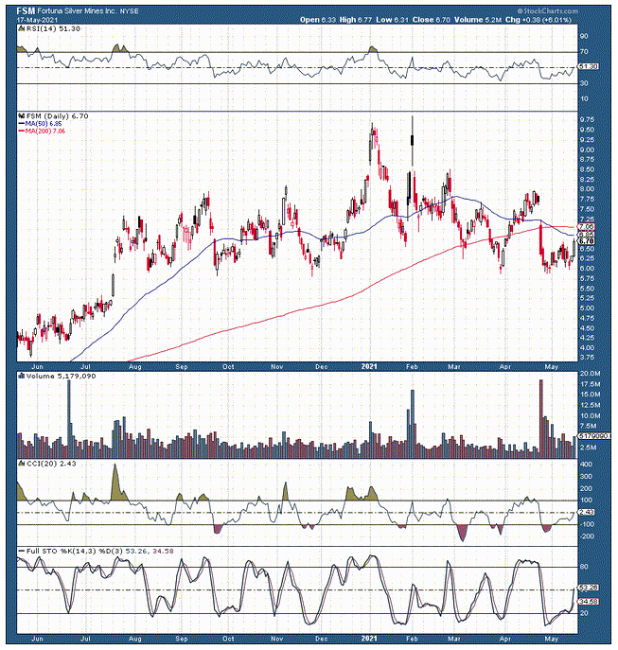This screenshot has width=618, height=650.
Task: Click the candlestick icon beside FSM (Daily)
Action: tap(22, 116)
